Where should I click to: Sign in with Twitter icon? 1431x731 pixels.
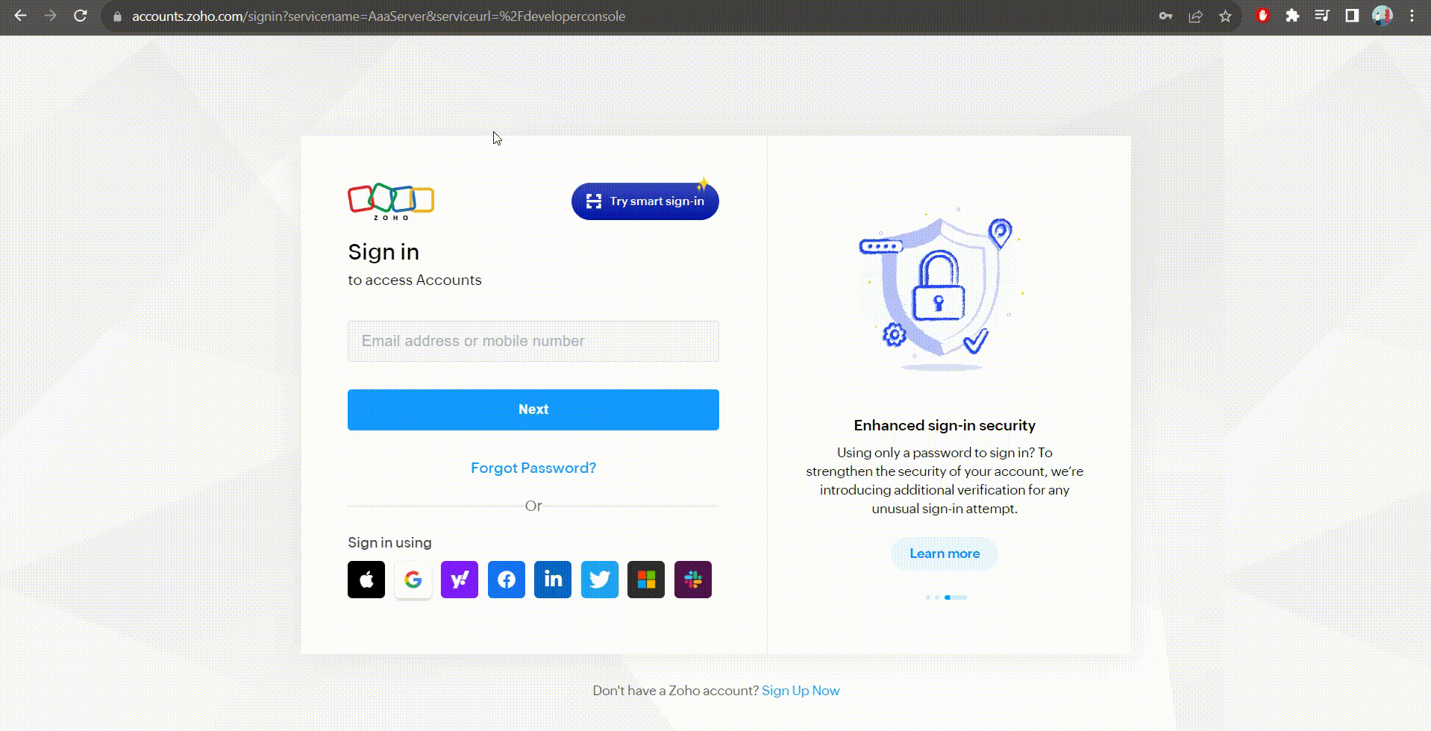click(x=600, y=580)
